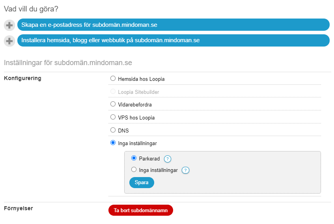
Task: Click the blue Spara button
Action: point(142,183)
